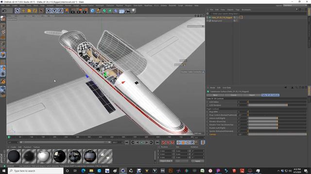The image size is (311, 174).
Task: Switch to Edges mode in left sidebar
Action: (3, 49)
